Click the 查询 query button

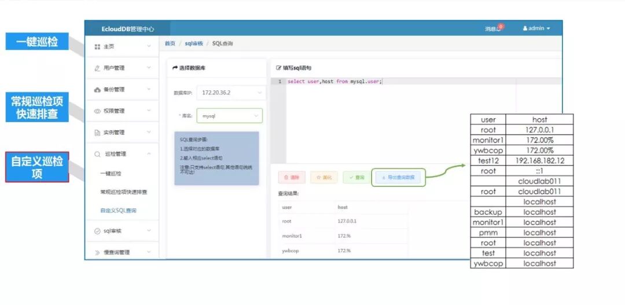(x=356, y=178)
